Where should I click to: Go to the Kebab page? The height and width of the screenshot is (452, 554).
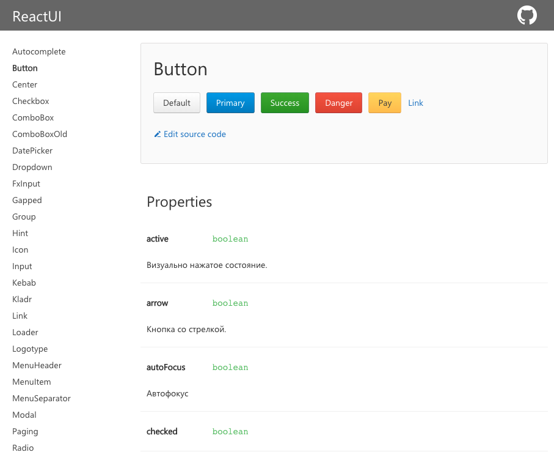click(24, 283)
